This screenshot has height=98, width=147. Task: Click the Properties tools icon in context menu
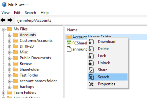click(91, 84)
